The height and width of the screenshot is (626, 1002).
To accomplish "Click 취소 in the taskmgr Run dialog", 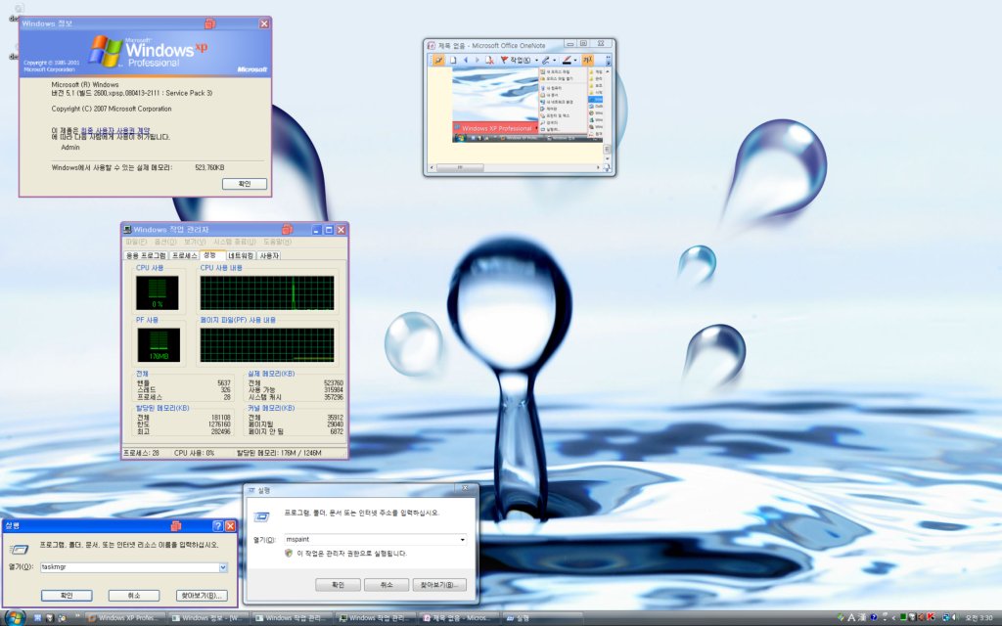I will coord(133,596).
